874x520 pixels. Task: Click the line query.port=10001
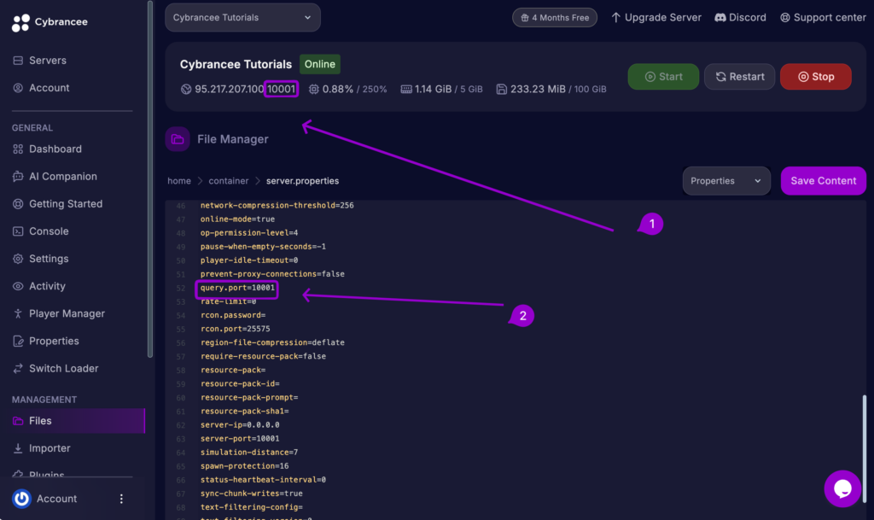pyautogui.click(x=237, y=288)
